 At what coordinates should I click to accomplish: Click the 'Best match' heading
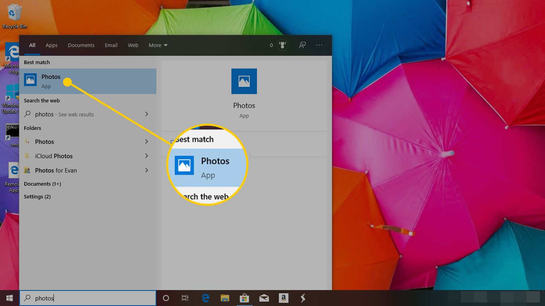click(x=37, y=62)
